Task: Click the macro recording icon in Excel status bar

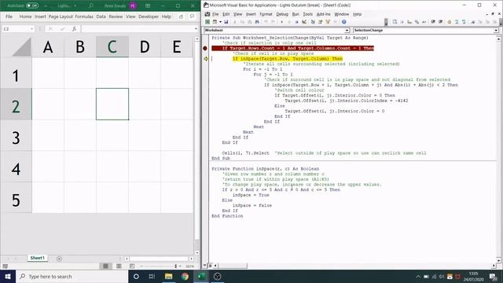Action: [6, 266]
